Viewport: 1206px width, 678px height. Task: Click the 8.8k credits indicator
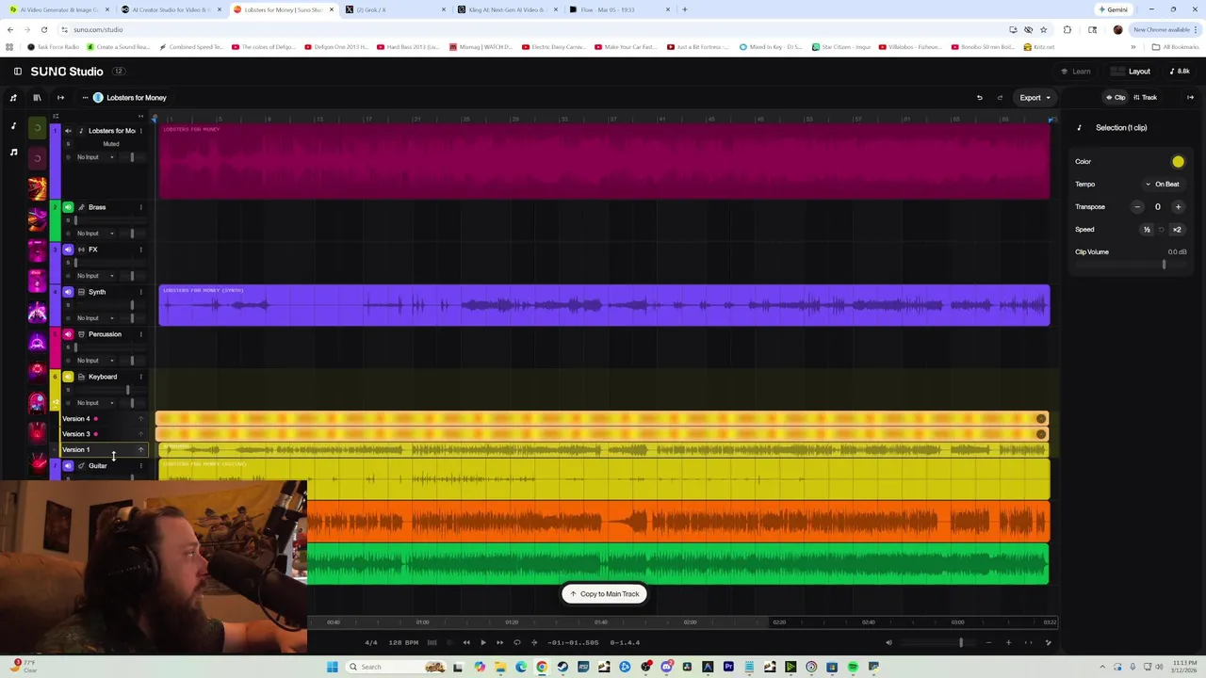pyautogui.click(x=1179, y=72)
